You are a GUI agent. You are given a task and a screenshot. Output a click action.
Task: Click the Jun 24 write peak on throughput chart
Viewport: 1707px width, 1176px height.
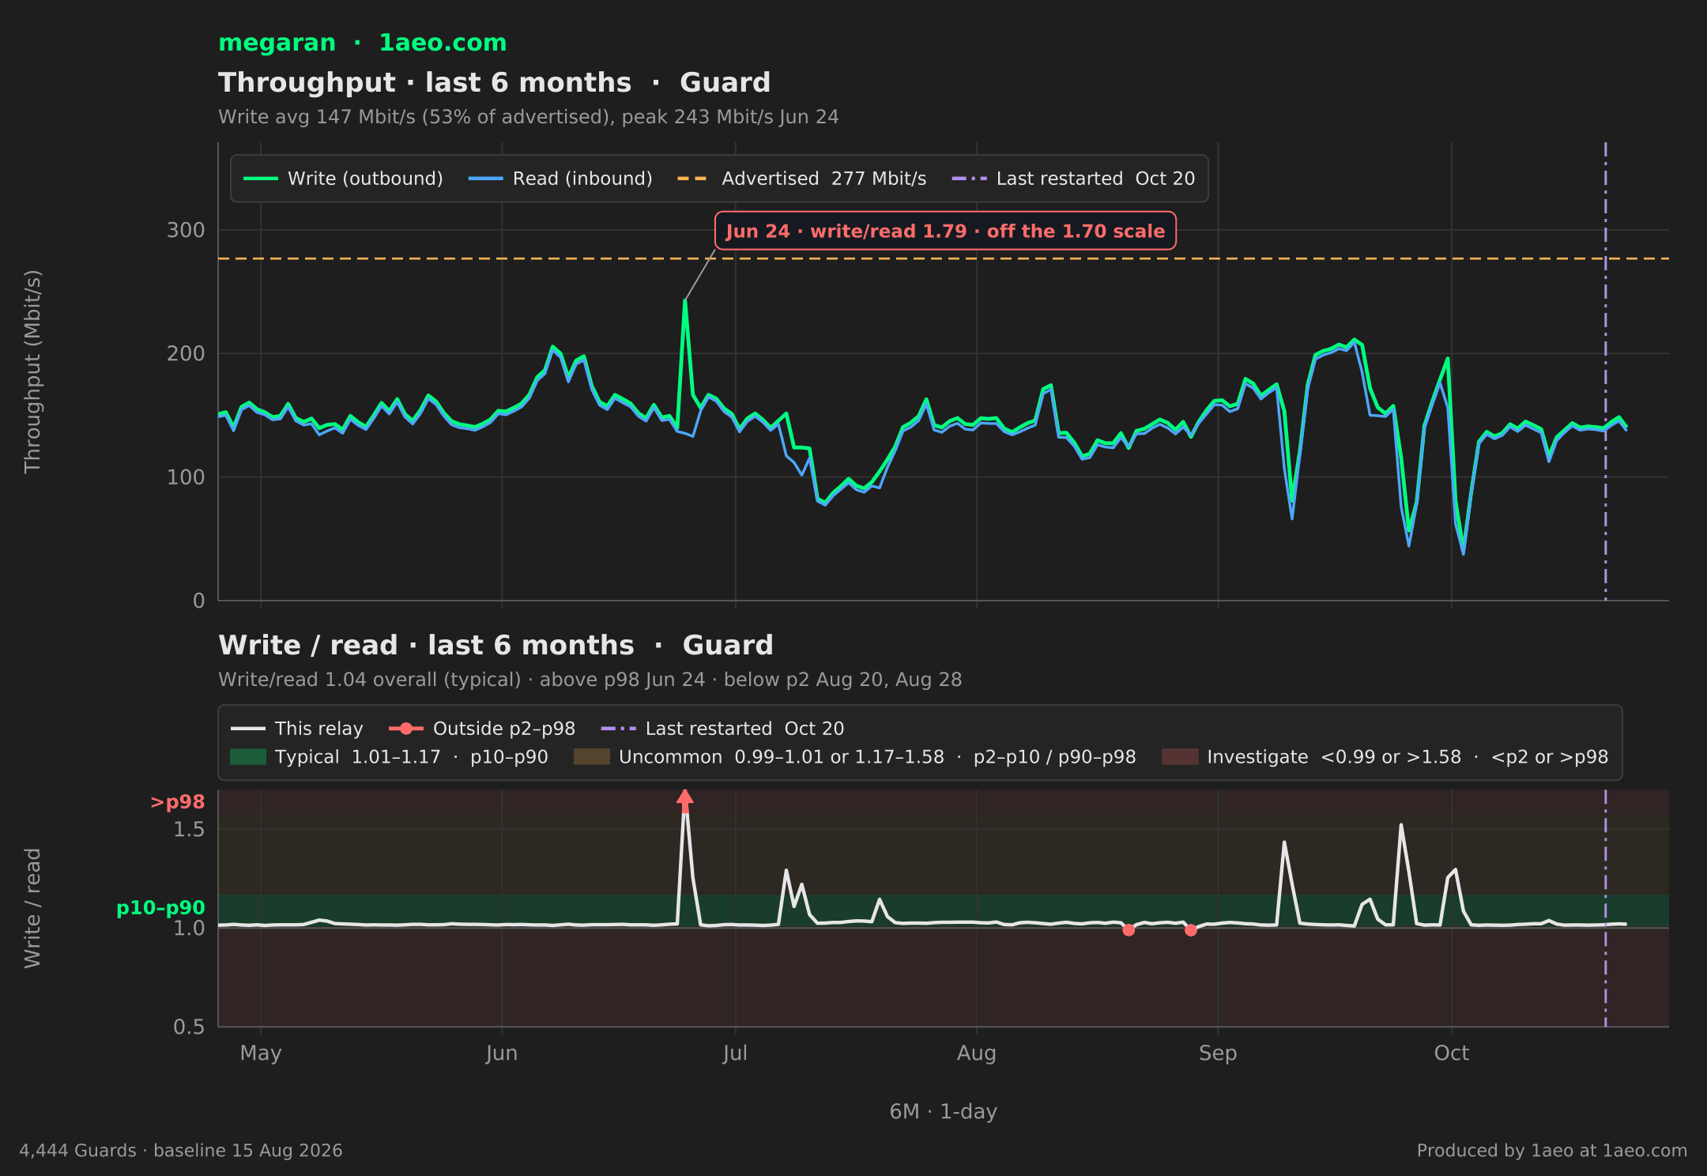click(685, 300)
